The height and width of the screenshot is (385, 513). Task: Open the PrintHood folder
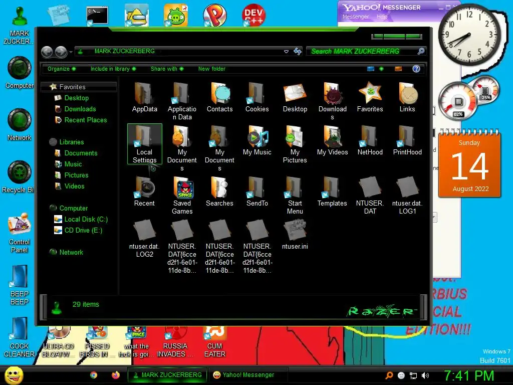tap(407, 141)
